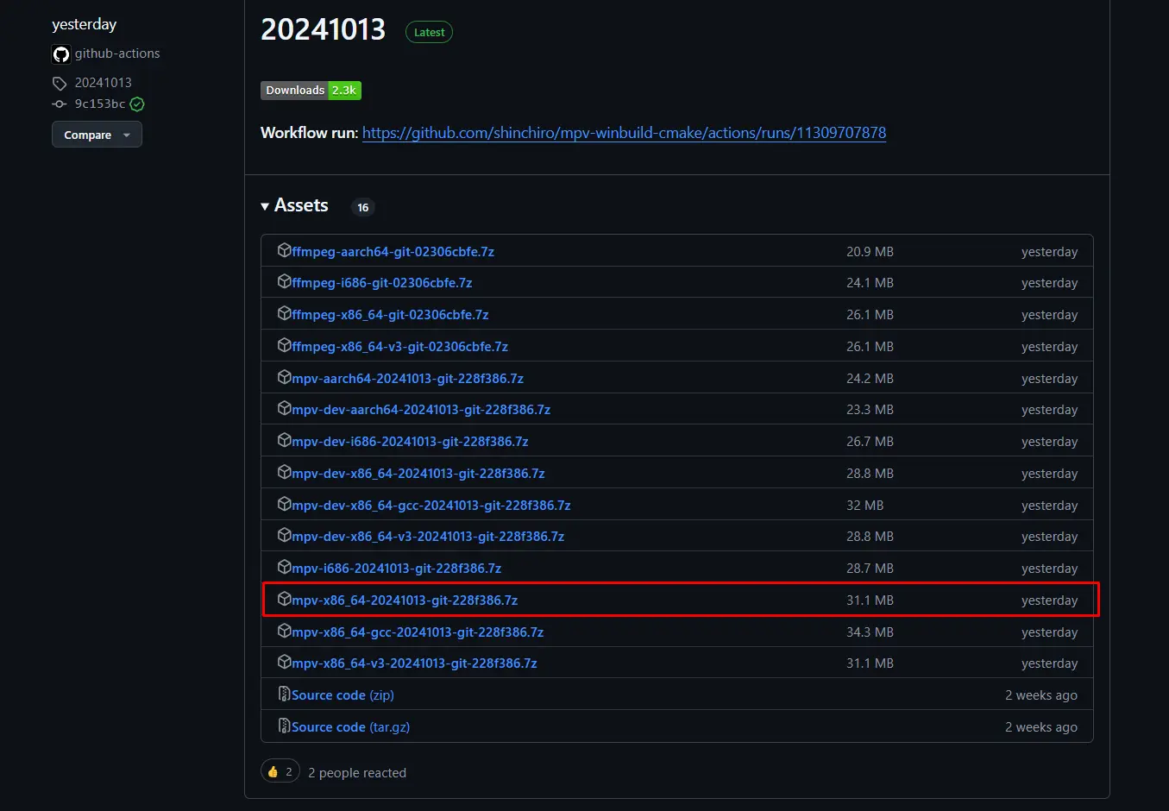Click package icon for mpv-i686-20241013 asset

(284, 567)
